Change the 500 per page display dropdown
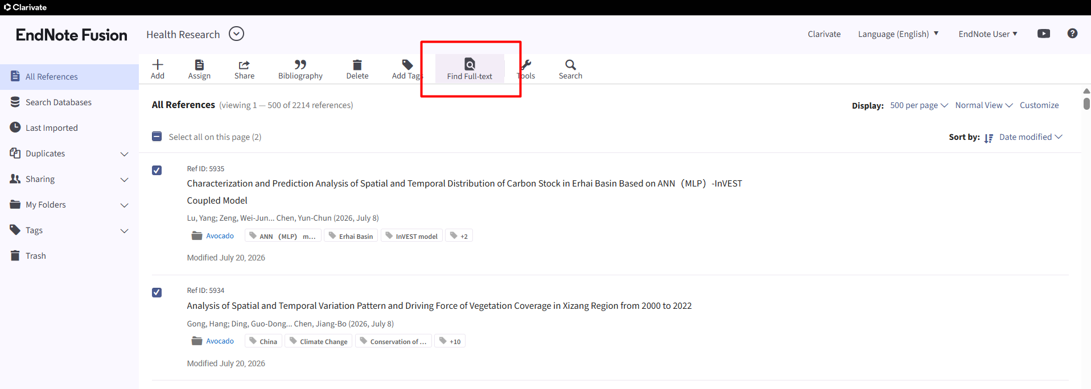Screen dimensions: 1091x389 click(919, 105)
